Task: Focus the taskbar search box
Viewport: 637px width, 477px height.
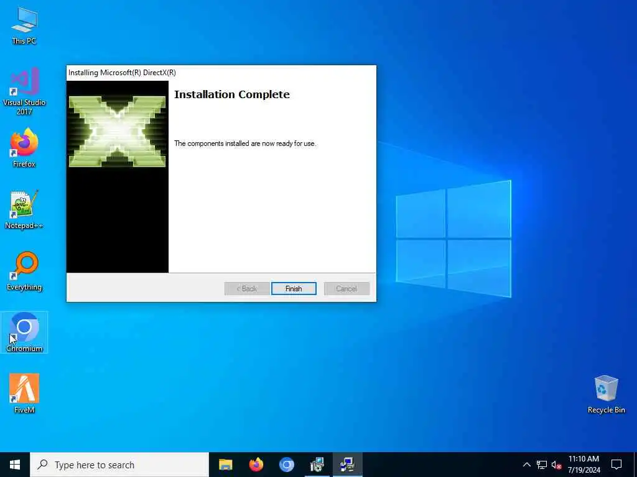Action: coord(119,465)
